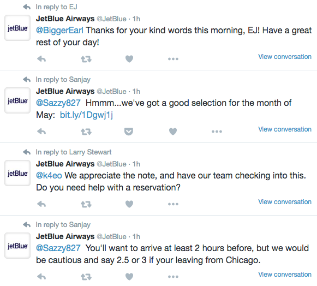317x286 pixels.
Task: Like the @k4eo reservation tweet
Action: point(129,204)
